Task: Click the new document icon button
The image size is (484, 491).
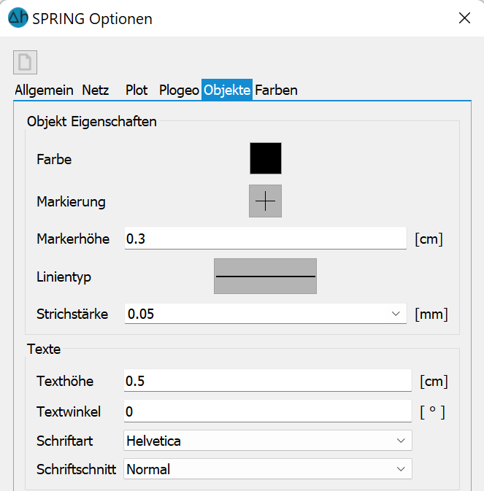Action: point(25,62)
